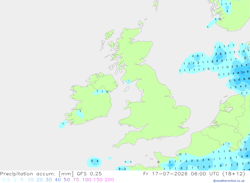Image resolution: width=250 pixels, height=183 pixels.
Task: Click the '0' value on Ireland's east coast
Action: [107, 92]
